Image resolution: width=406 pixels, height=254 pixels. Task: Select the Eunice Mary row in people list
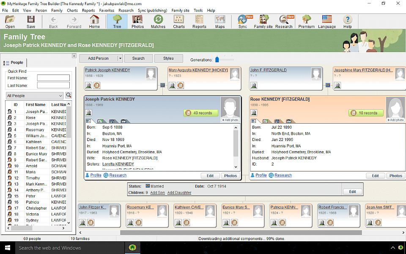pyautogui.click(x=36, y=154)
